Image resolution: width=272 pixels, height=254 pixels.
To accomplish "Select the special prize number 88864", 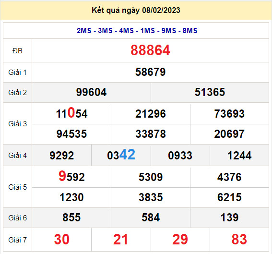I will [x=150, y=50].
